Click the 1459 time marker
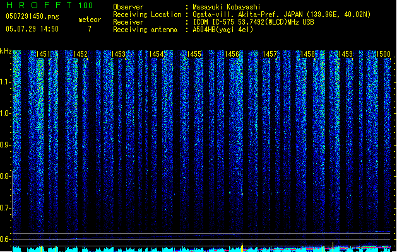The height and width of the screenshot is (252, 397). pyautogui.click(x=346, y=54)
